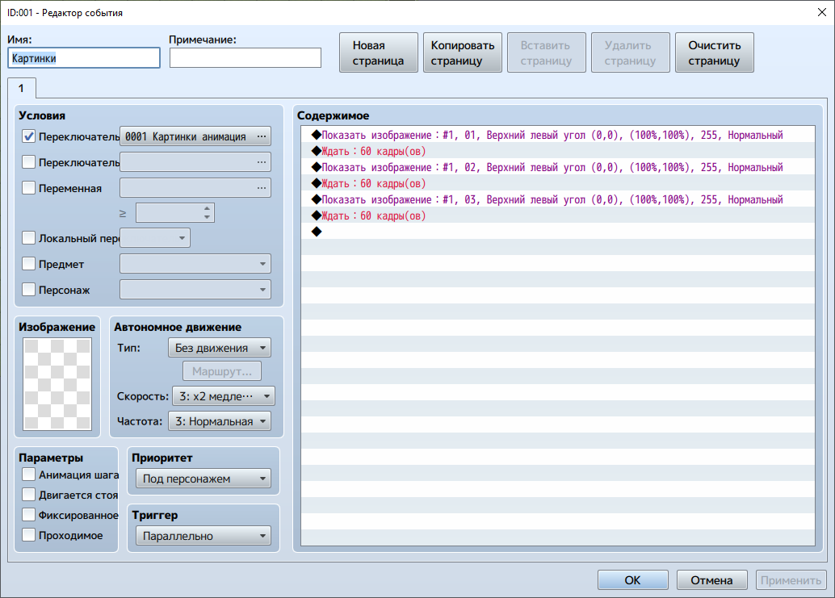This screenshot has height=598, width=835.
Task: Select the empty command diamond at list end
Action: point(317,232)
